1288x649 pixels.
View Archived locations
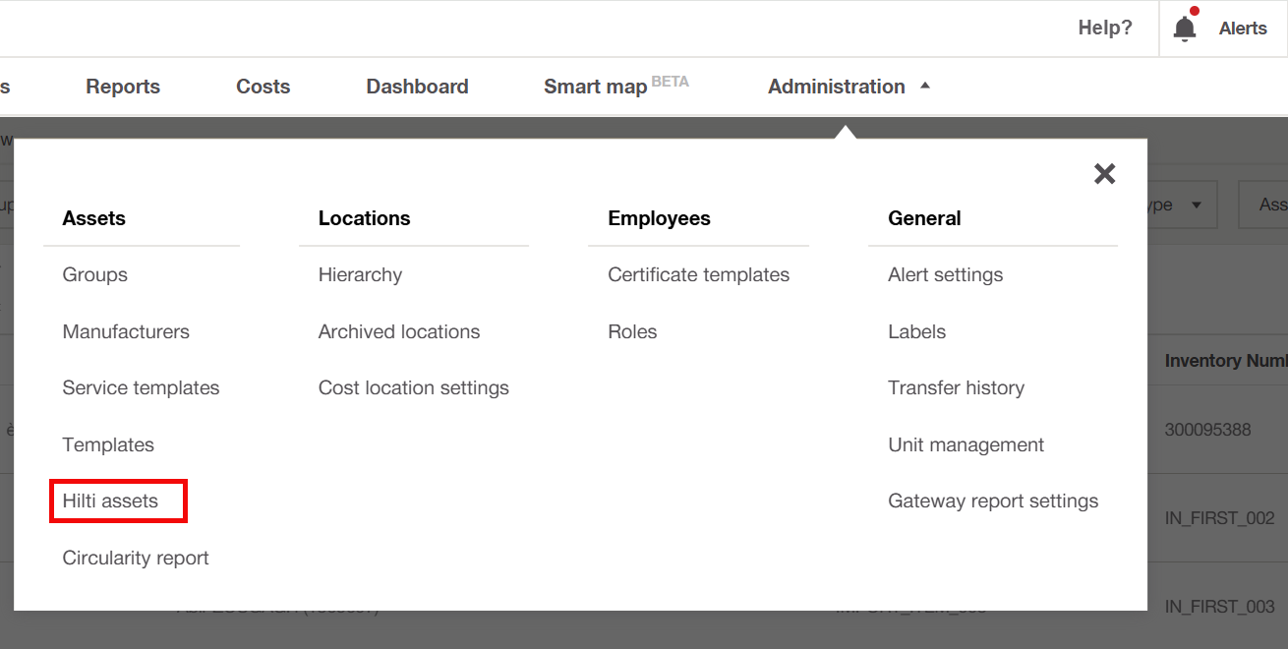[x=399, y=332]
